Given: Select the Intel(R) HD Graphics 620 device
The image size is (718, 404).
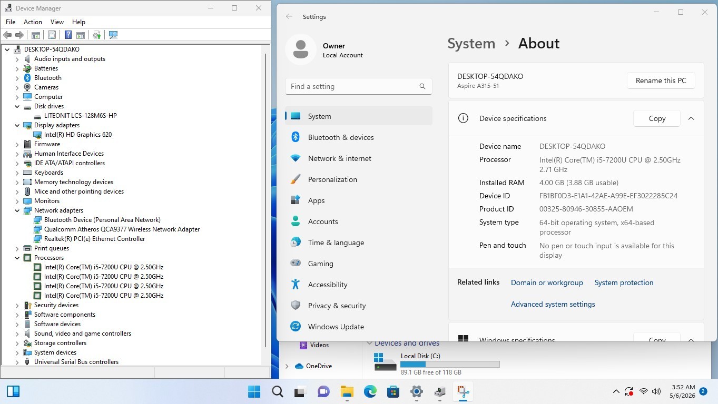Looking at the screenshot, I should tap(78, 135).
